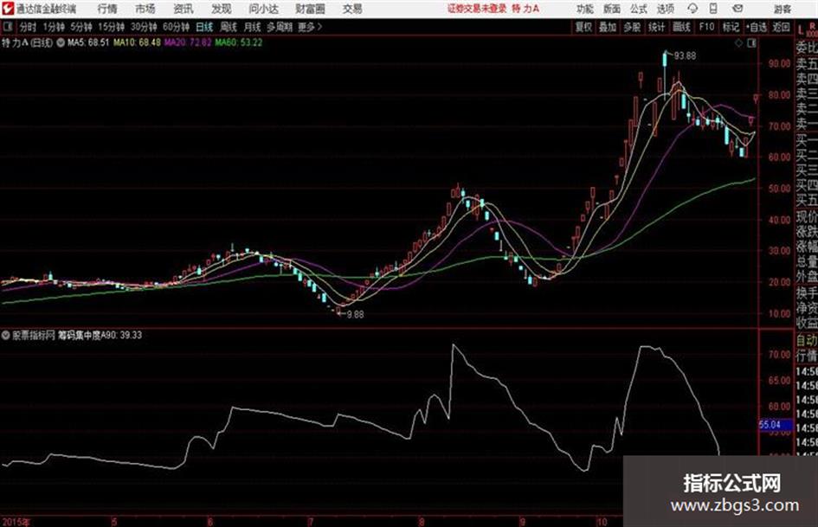Viewport: 818px width, 527px height.
Task: Click the 游客 user label
Action: click(783, 9)
